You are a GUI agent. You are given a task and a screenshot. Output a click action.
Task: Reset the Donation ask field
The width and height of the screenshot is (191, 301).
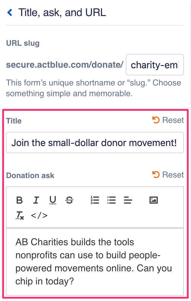click(x=168, y=175)
